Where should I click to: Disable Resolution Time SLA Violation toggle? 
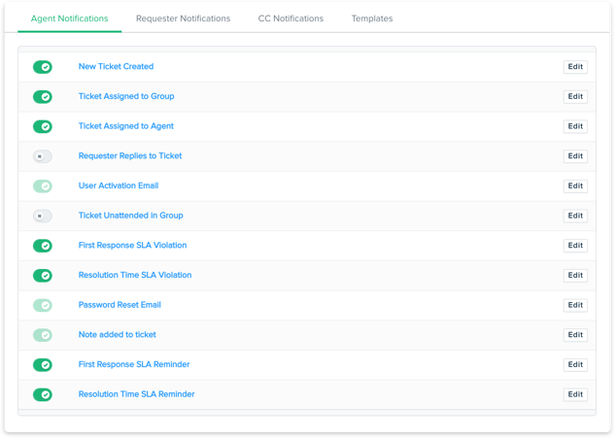coord(43,276)
